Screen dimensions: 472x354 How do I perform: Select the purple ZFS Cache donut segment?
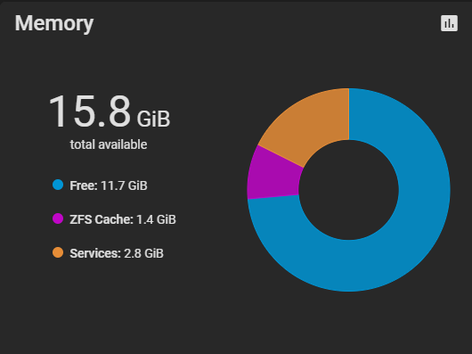pyautogui.click(x=273, y=177)
